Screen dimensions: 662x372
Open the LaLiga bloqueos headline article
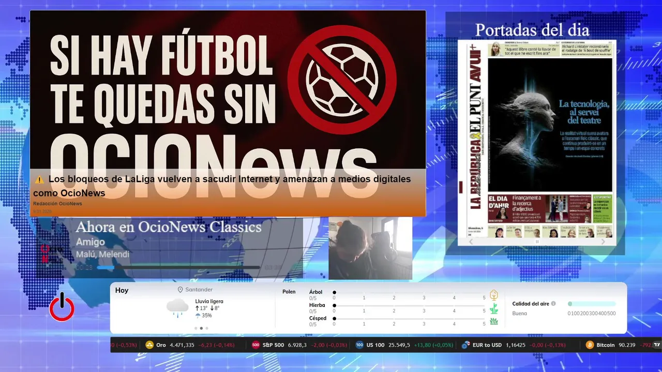pyautogui.click(x=222, y=186)
